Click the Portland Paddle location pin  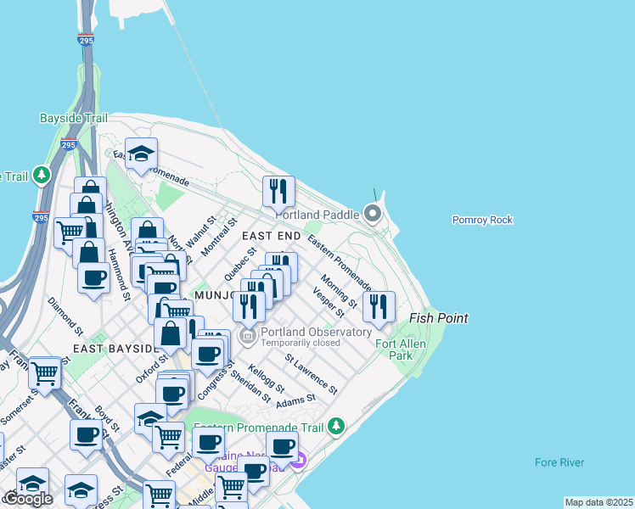click(x=372, y=213)
